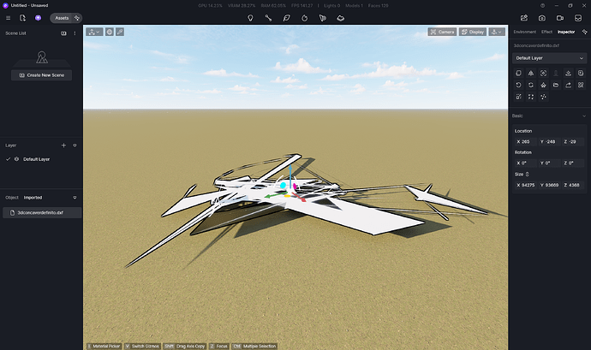Toggle the Size proportion lock icon
Image resolution: width=591 pixels, height=350 pixels.
(x=528, y=174)
